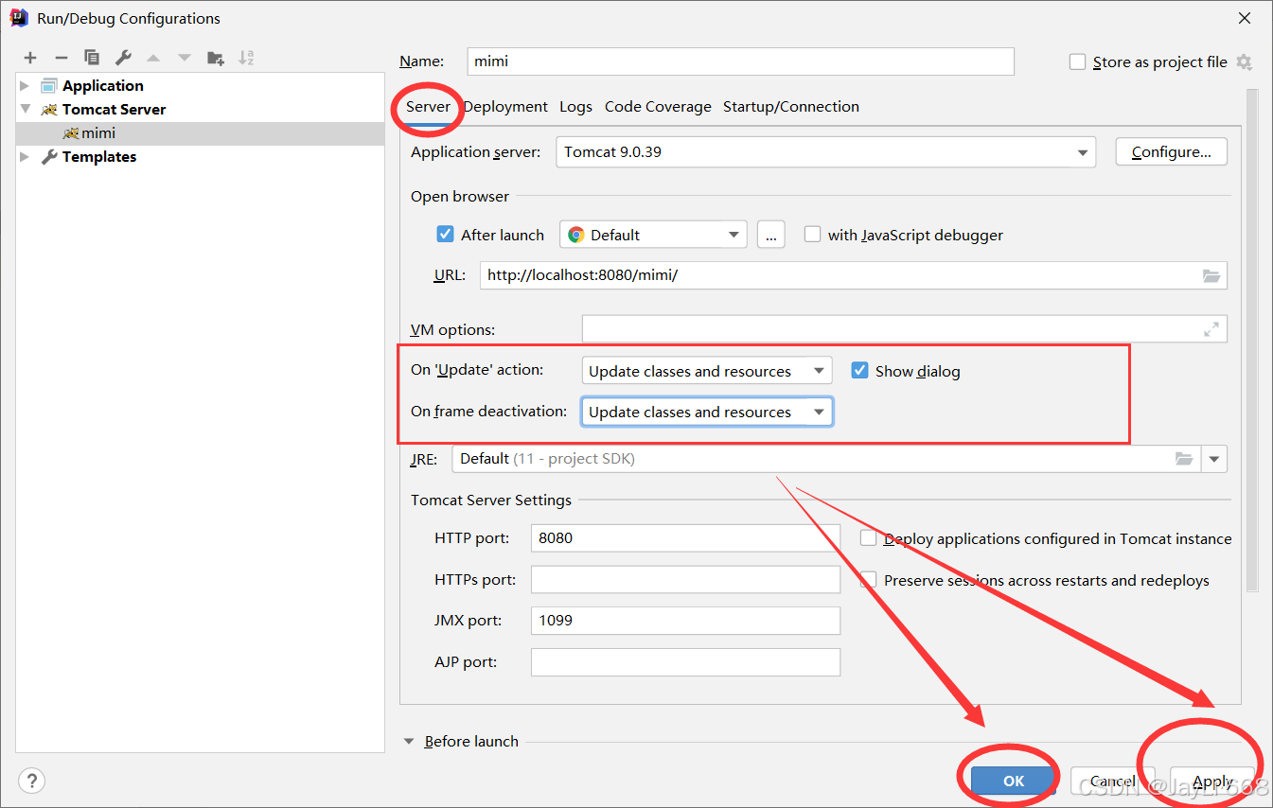1273x808 pixels.
Task: Enable Preserve sessions across restarts and redeploys
Action: pos(868,580)
